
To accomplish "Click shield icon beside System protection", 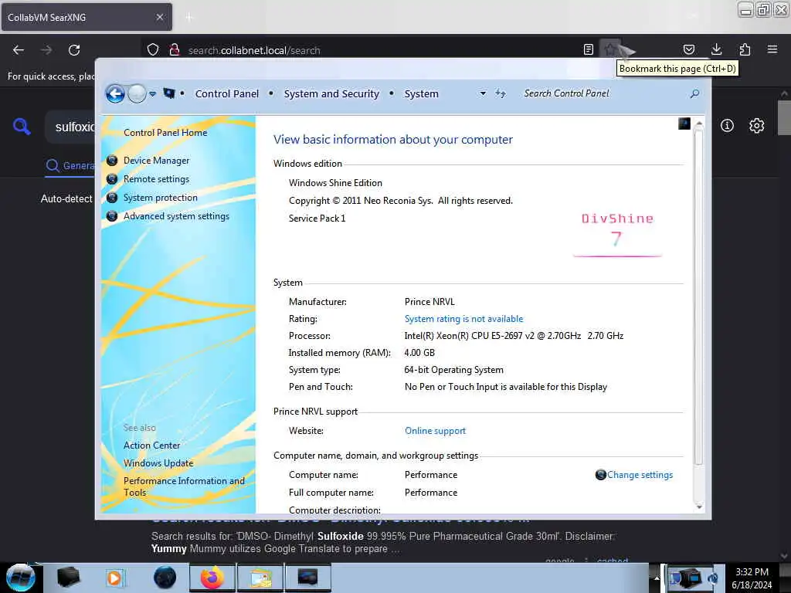I will 112,198.
